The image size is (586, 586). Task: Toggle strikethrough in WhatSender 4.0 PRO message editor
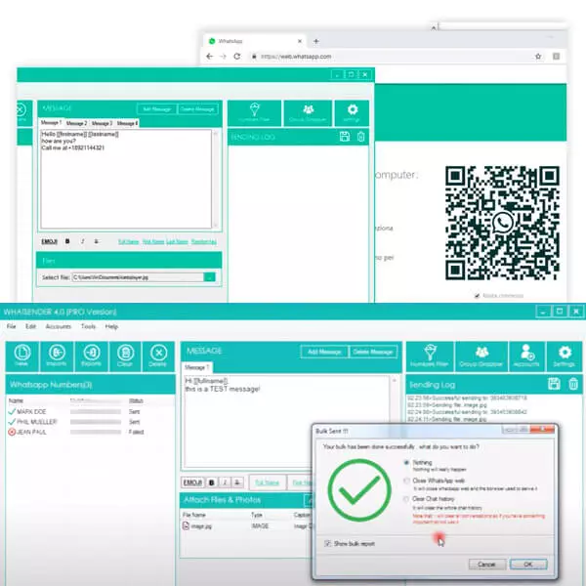click(237, 482)
